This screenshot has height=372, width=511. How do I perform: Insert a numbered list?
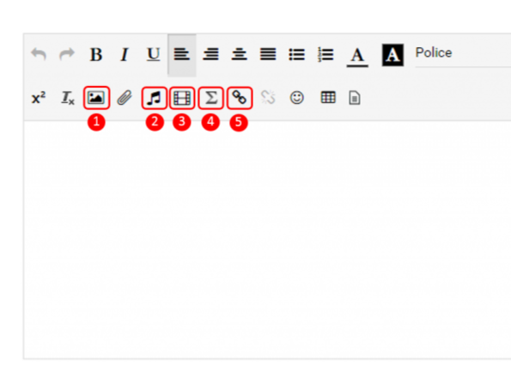[x=325, y=54]
